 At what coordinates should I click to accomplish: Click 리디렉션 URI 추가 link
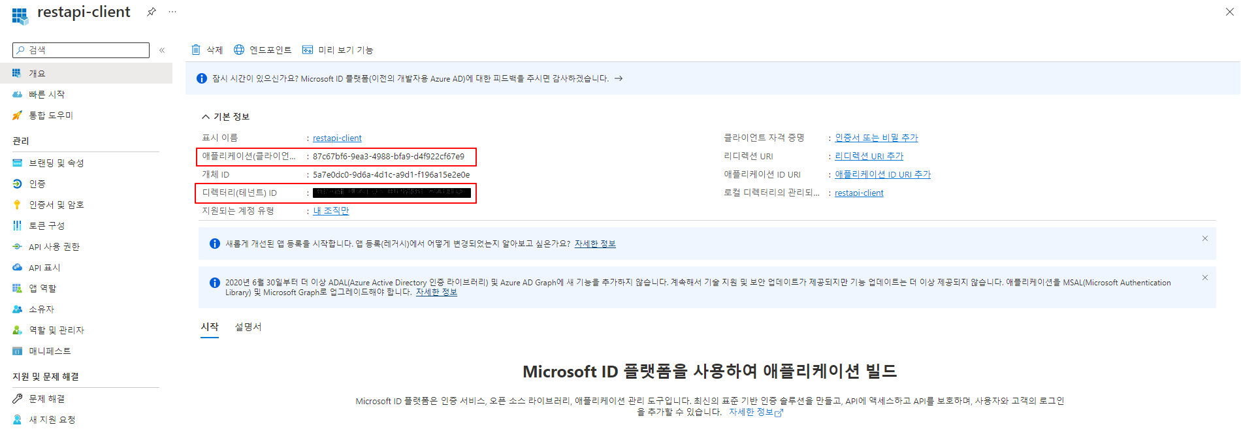pos(869,156)
